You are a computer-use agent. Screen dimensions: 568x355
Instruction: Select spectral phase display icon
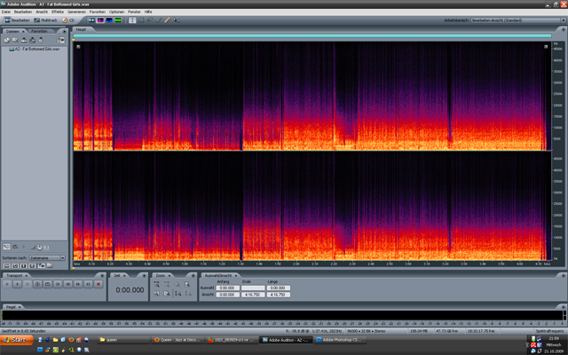click(118, 20)
